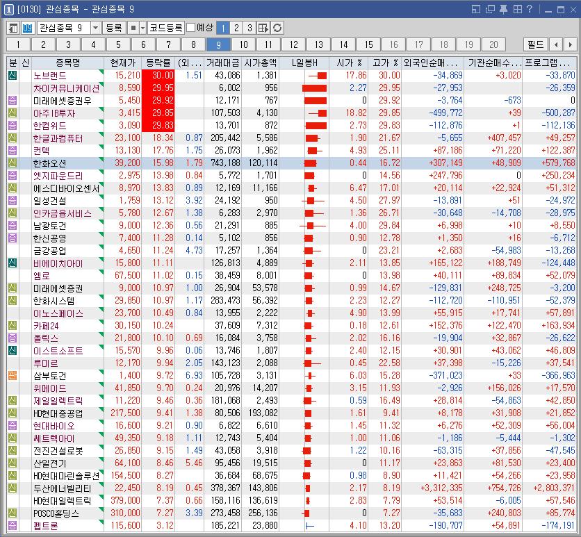Click the 필드 button
The image size is (581, 537).
[535, 45]
